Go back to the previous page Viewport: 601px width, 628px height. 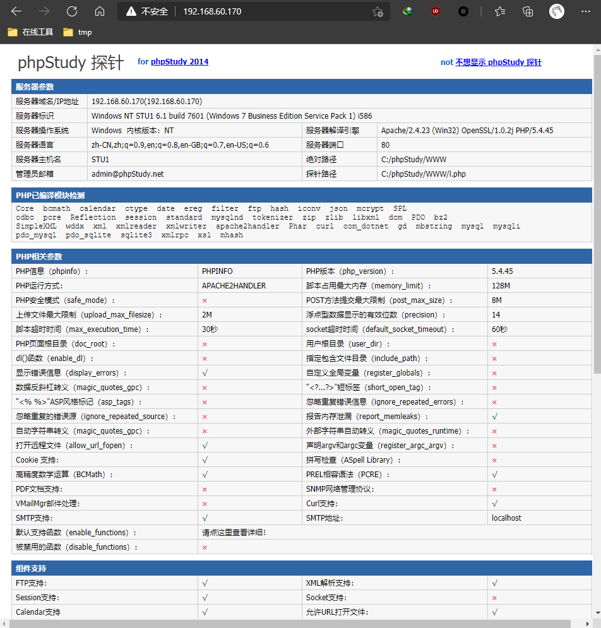pyautogui.click(x=16, y=11)
